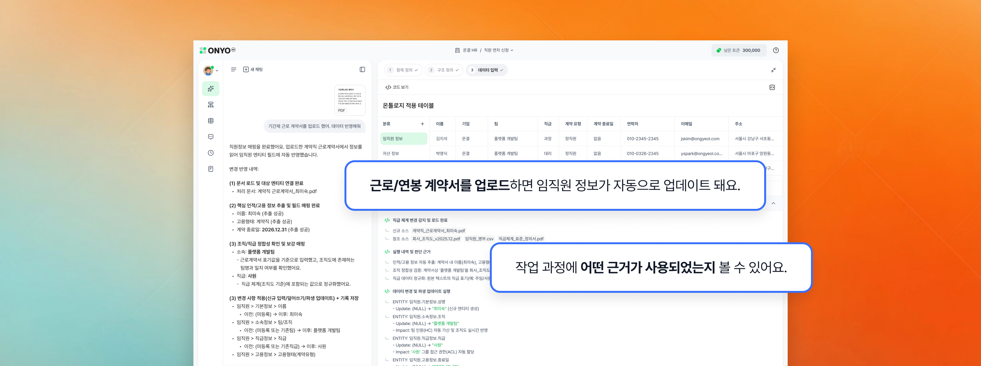Expand the 직원 연차 신청 breadcrumb dropdown
This screenshot has width=981, height=366.
click(498, 50)
